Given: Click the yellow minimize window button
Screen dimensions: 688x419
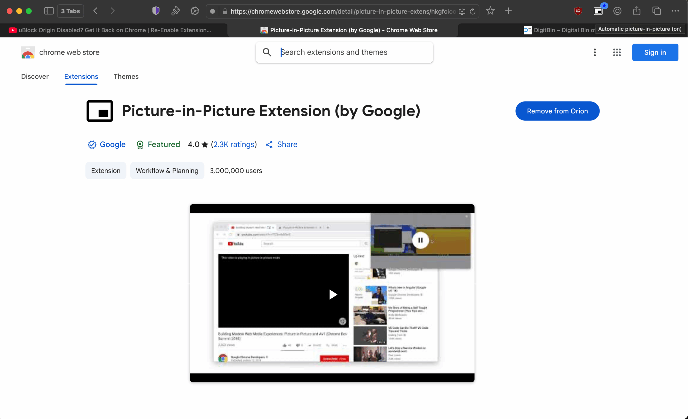Looking at the screenshot, I should tap(19, 11).
